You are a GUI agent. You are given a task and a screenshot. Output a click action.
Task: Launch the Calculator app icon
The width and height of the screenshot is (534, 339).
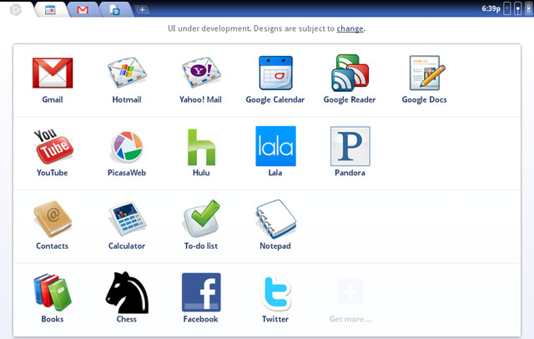point(127,219)
